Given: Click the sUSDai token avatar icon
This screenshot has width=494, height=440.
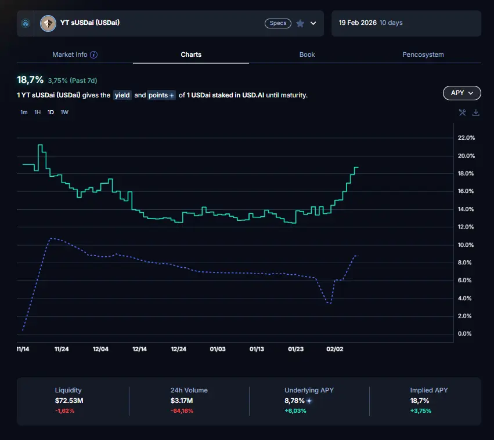Looking at the screenshot, I should [x=48, y=23].
